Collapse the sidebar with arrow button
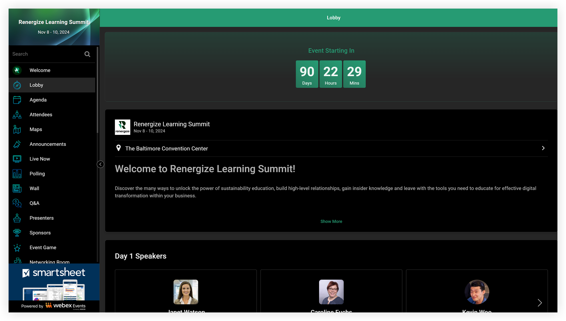Screen dimensions: 566x321 pos(100,164)
